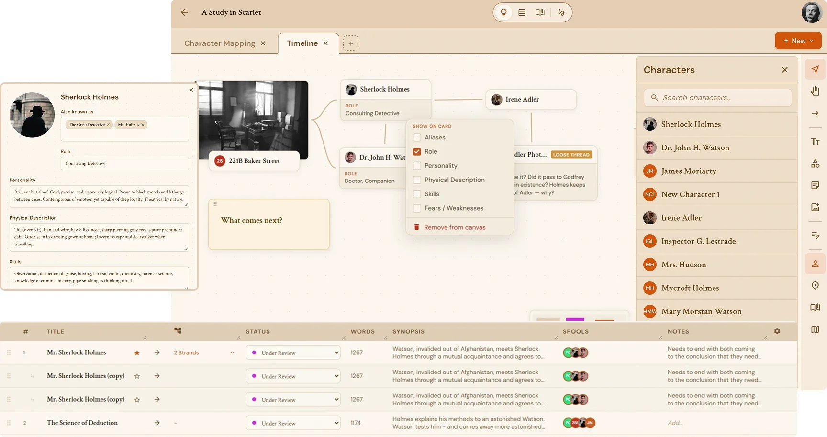Select the scribble icon in top toolbar
827x437 pixels.
(x=561, y=12)
